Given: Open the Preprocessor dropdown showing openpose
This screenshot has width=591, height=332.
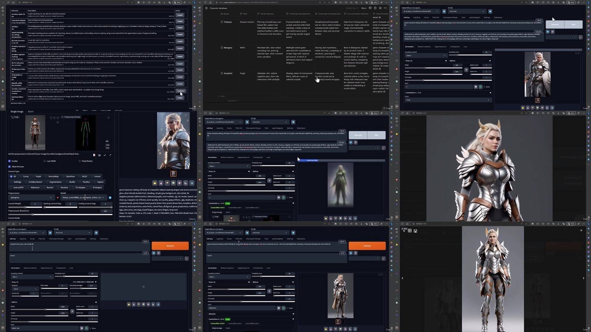Looking at the screenshot, I should pos(31,198).
